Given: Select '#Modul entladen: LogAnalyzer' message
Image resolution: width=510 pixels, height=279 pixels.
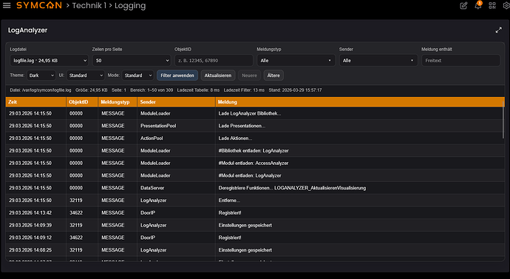Looking at the screenshot, I should pyautogui.click(x=250, y=175).
